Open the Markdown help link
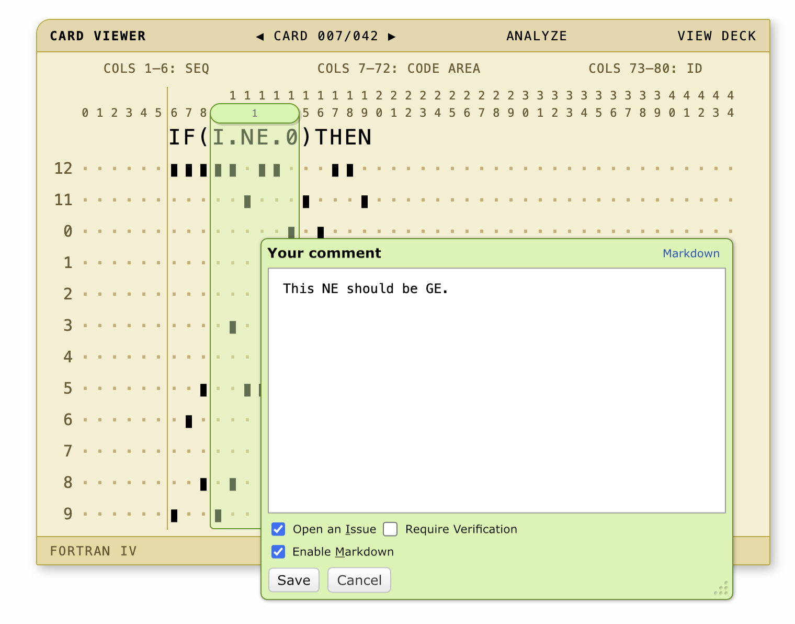Screen dimensions: 795x624 (691, 253)
